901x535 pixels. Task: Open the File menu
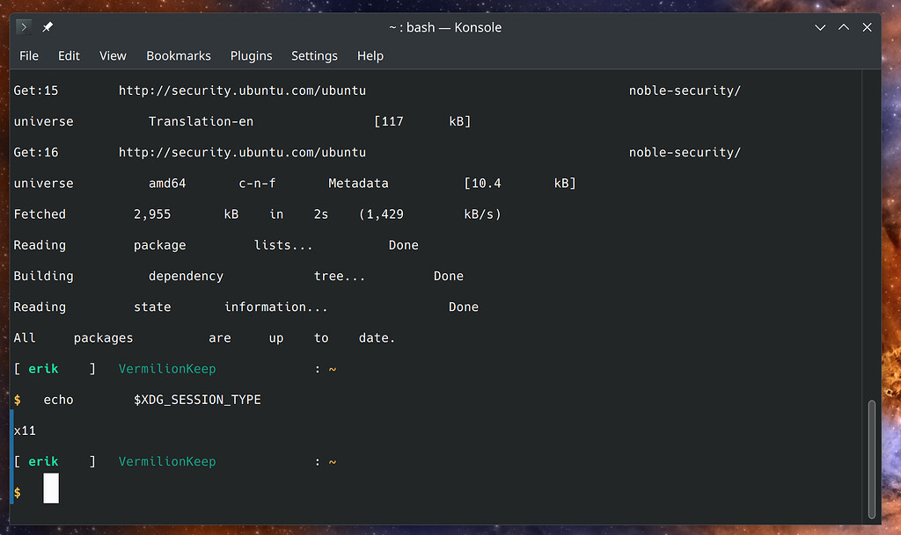[x=28, y=55]
